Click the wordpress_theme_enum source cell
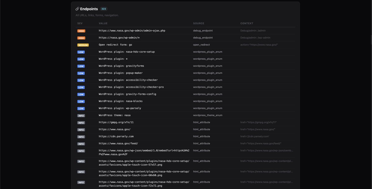Screen dimensions: 372x189 tap(208, 115)
